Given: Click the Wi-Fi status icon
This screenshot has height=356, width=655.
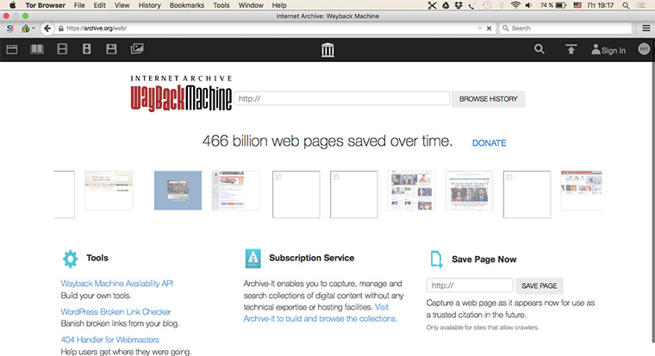Looking at the screenshot, I should tap(515, 5).
